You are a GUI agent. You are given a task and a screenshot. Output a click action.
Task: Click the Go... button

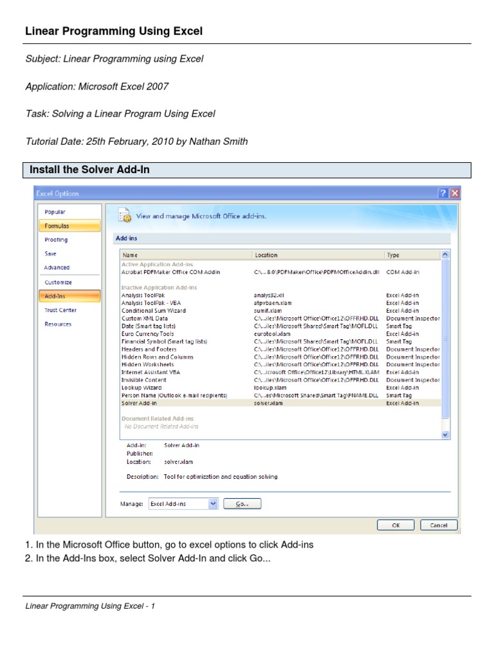pos(242,503)
